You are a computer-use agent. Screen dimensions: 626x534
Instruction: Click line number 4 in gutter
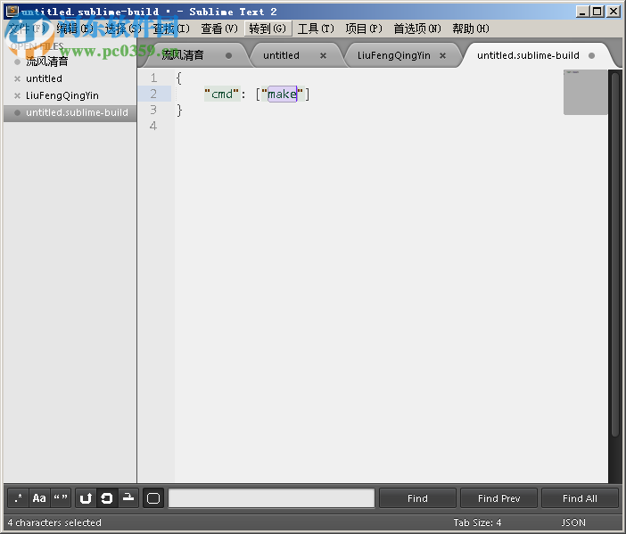pos(153,126)
